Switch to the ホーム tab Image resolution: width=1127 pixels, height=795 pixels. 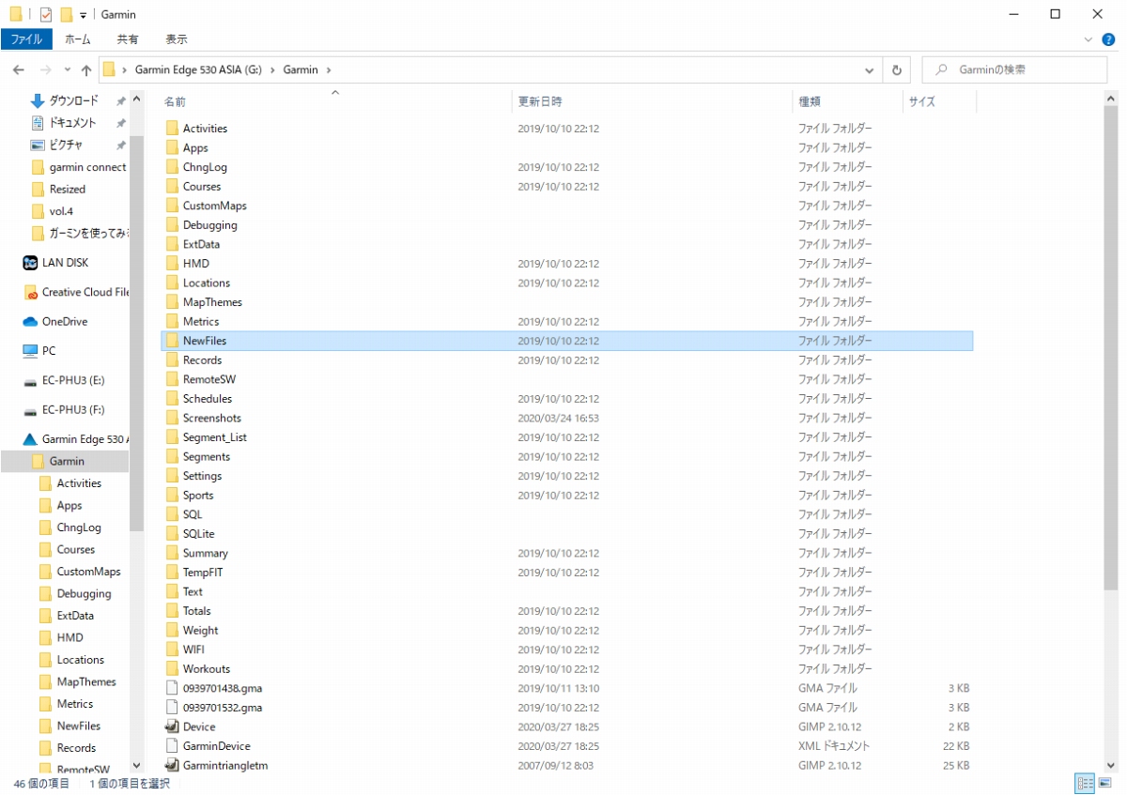point(78,39)
